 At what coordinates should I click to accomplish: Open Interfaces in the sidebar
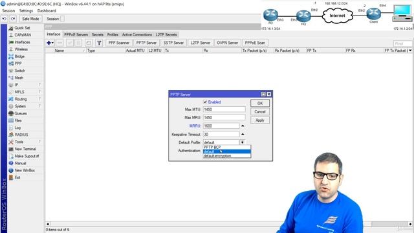pyautogui.click(x=22, y=42)
